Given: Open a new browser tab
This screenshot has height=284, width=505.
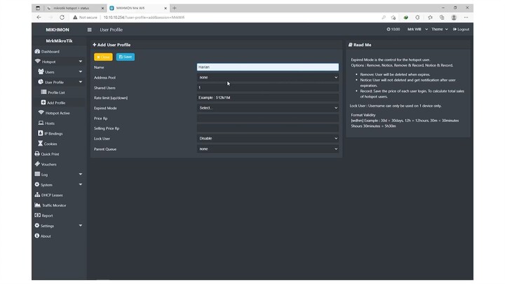Looking at the screenshot, I should pos(174,8).
